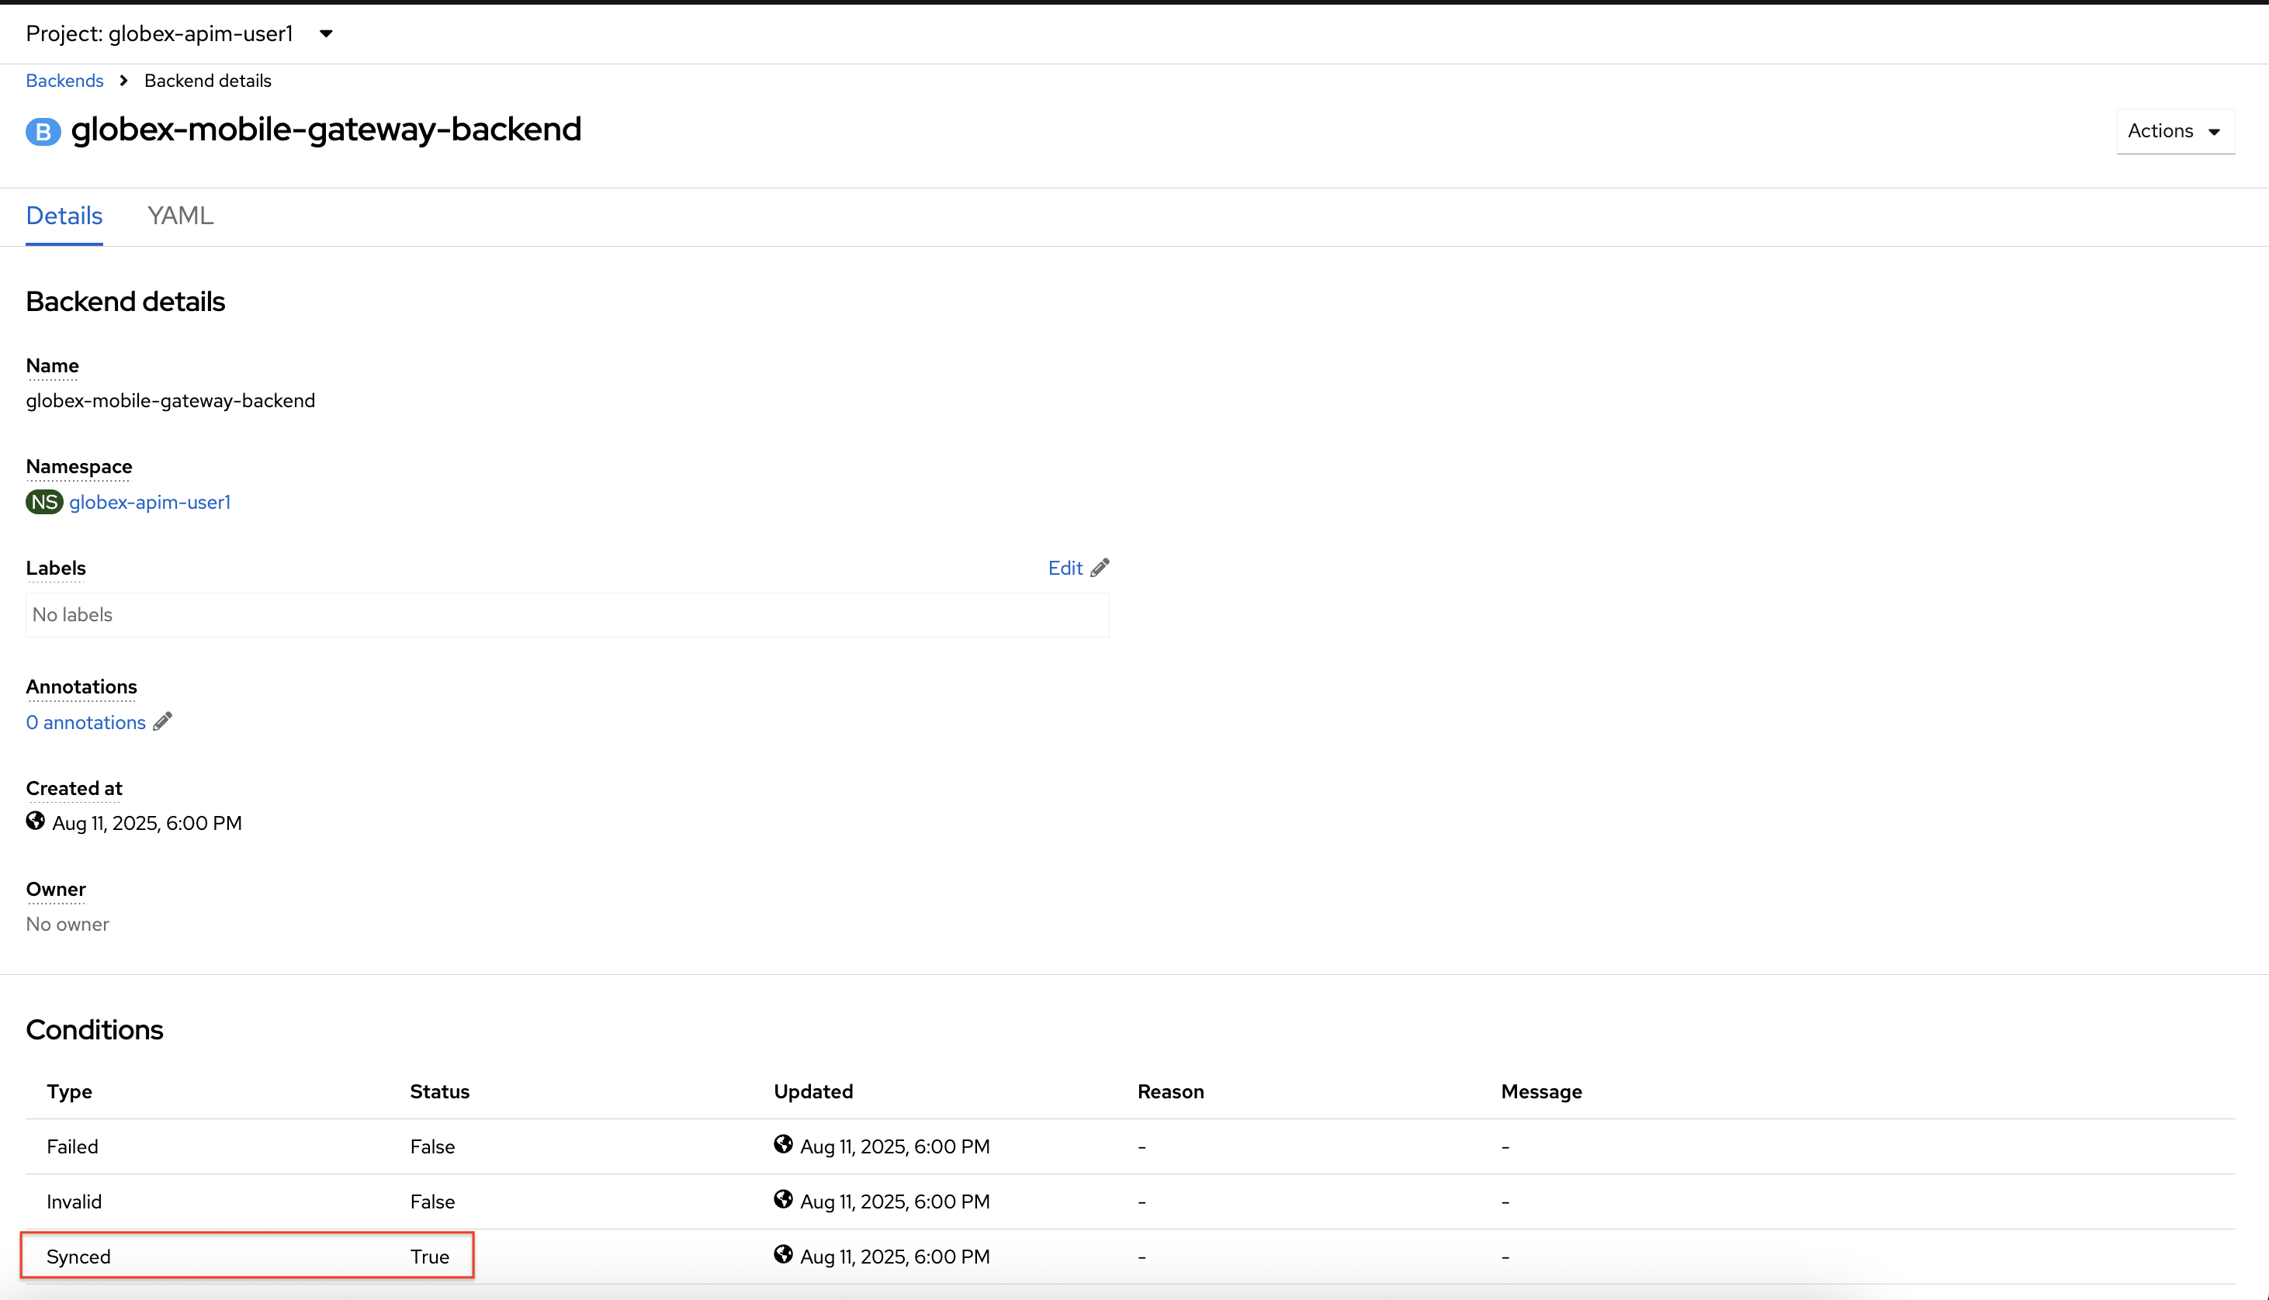This screenshot has height=1300, width=2269.
Task: Click the NS namespace badge icon
Action: (x=43, y=502)
